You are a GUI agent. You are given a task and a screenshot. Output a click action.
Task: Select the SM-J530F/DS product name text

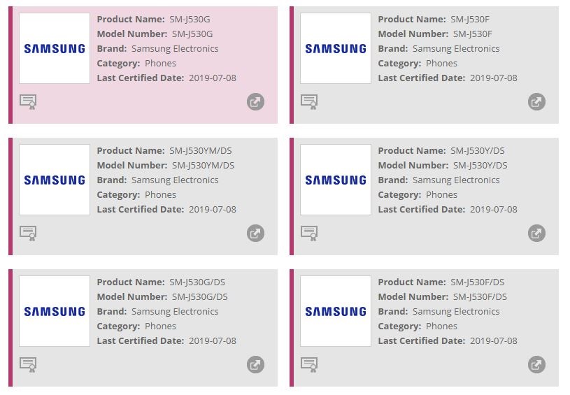coord(477,282)
